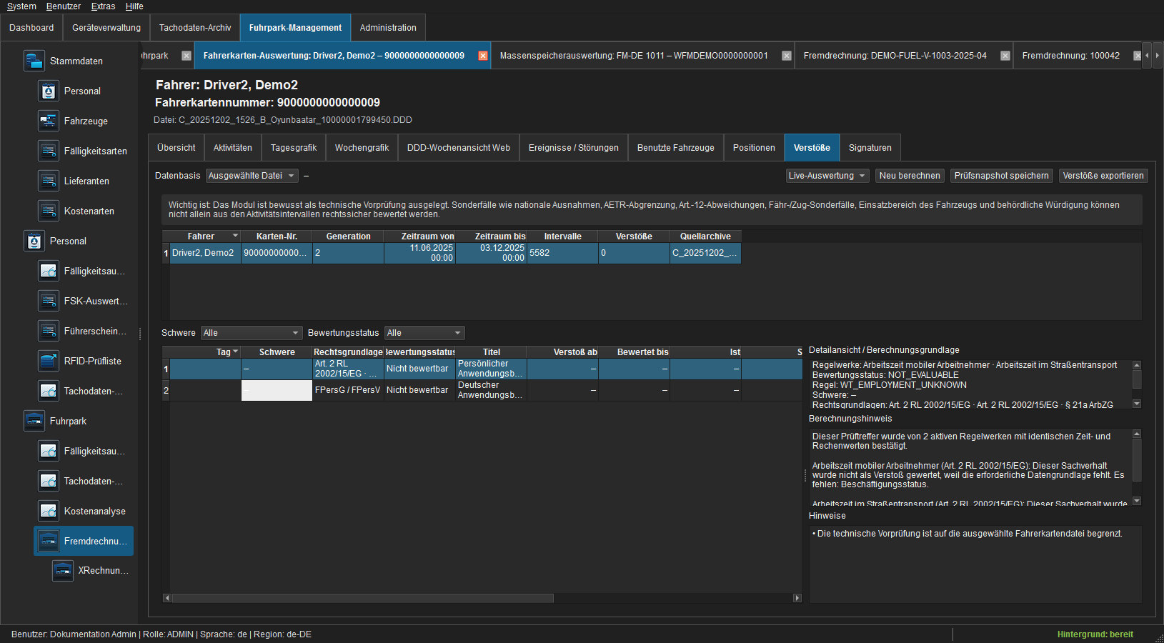The image size is (1164, 643).
Task: Open the Bewertungsstatus filter dropdown
Action: click(424, 333)
